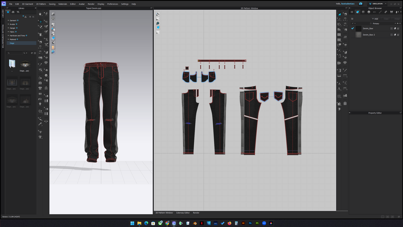The width and height of the screenshot is (403, 227).
Task: Open the Avatar menu
Action: (x=82, y=4)
